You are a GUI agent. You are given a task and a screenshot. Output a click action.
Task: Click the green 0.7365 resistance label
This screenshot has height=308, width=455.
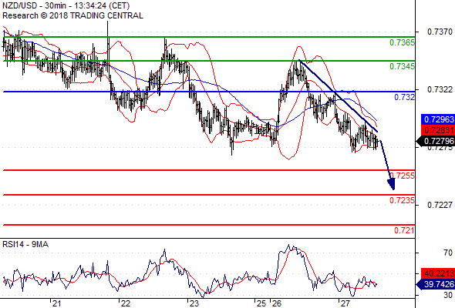tap(402, 42)
